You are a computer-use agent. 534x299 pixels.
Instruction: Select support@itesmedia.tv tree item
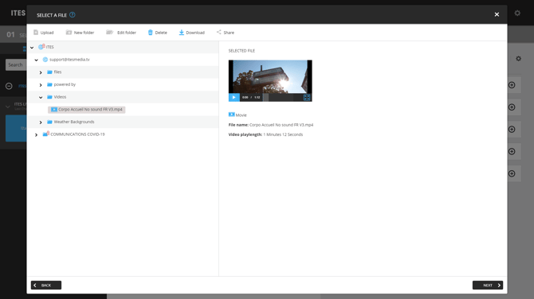(69, 60)
